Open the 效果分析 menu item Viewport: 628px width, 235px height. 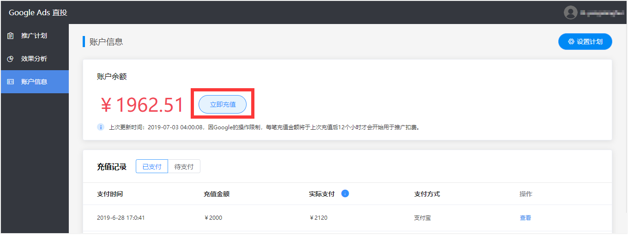pos(34,59)
